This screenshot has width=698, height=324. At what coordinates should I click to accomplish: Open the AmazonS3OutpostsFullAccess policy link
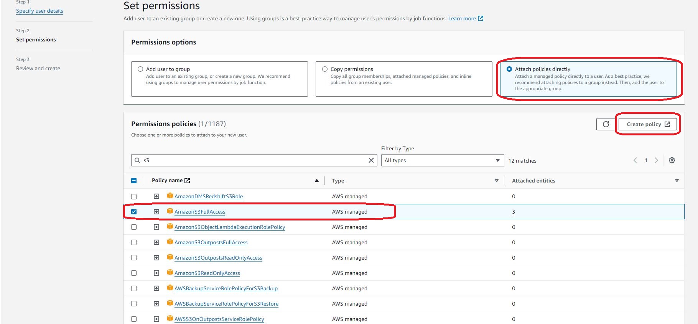[211, 242]
